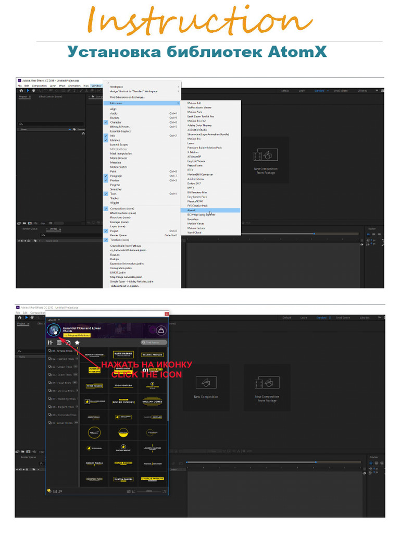This screenshot has height=534, width=400.
Task: Enable Effects & Presets panel in Window menu
Action: [142, 127]
